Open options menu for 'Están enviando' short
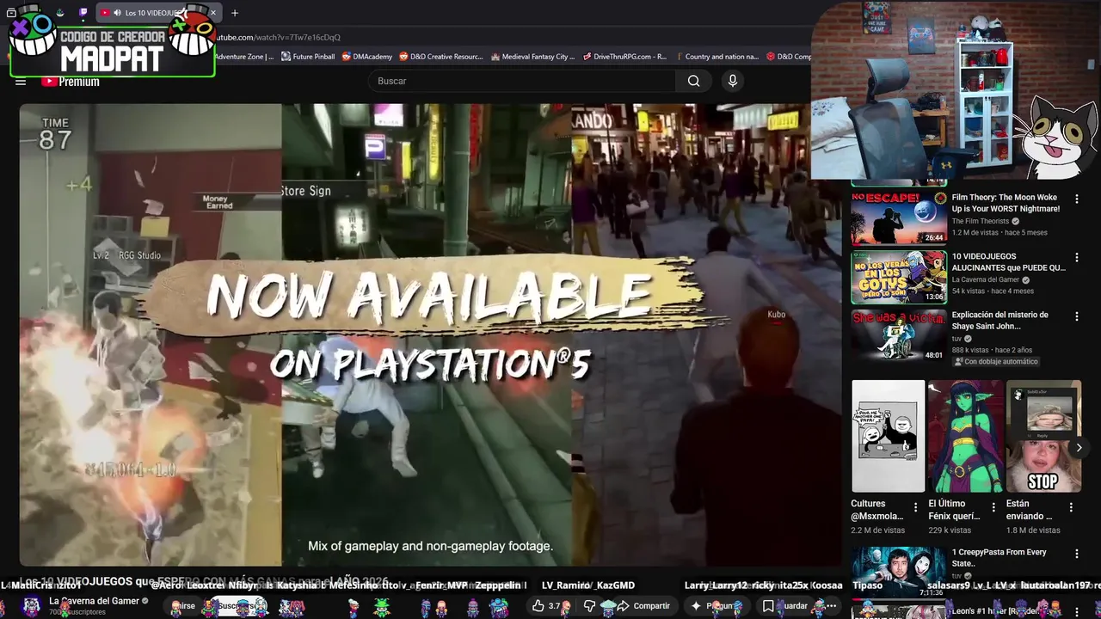 [1072, 507]
